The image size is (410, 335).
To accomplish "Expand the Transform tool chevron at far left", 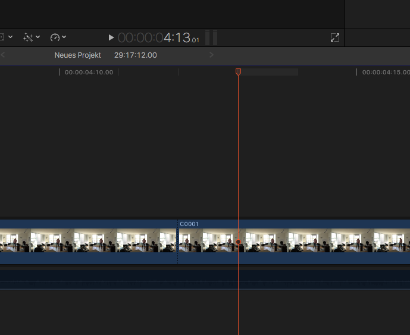I will point(10,37).
